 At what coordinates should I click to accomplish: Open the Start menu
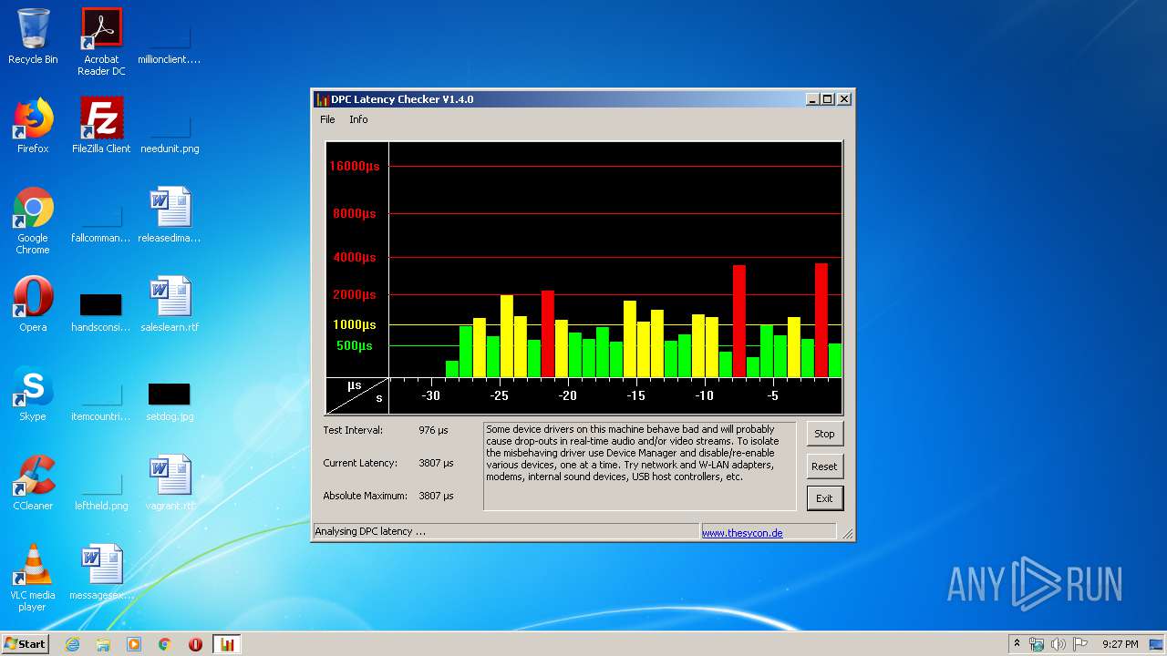pyautogui.click(x=25, y=644)
